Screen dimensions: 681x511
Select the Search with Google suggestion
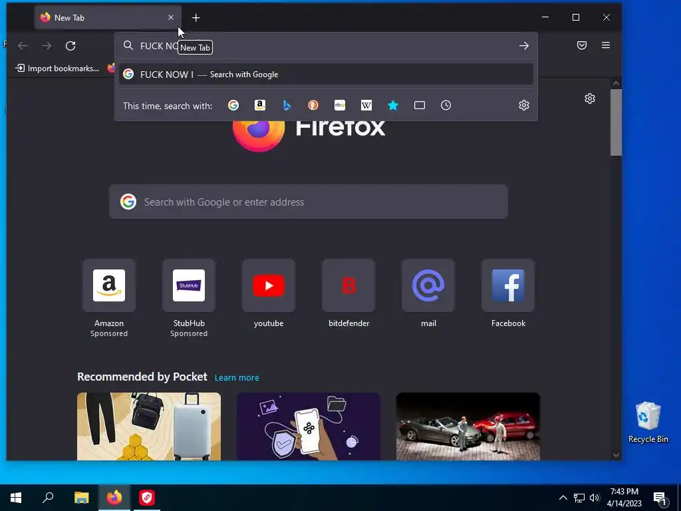(x=326, y=75)
